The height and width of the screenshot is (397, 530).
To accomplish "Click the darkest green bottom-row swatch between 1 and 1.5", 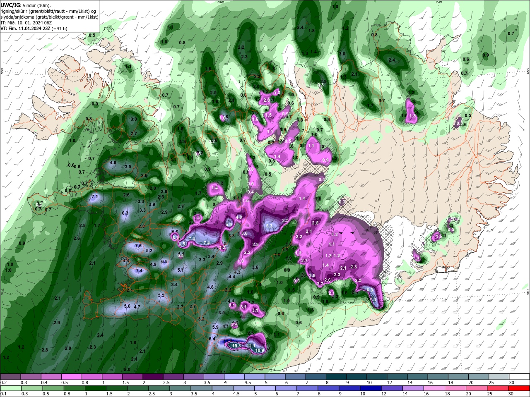I will 95,388.
